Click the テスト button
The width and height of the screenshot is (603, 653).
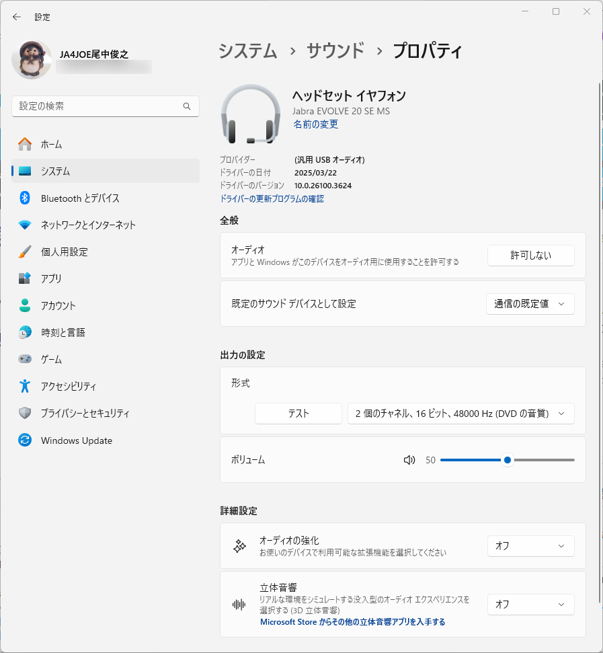coord(298,414)
